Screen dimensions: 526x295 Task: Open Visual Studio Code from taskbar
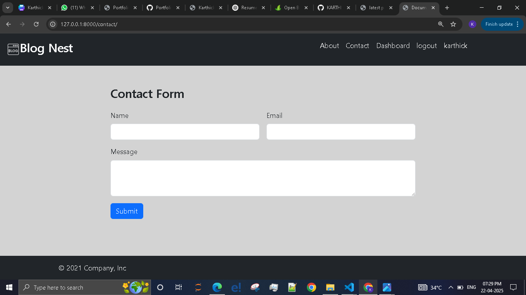pyautogui.click(x=349, y=287)
